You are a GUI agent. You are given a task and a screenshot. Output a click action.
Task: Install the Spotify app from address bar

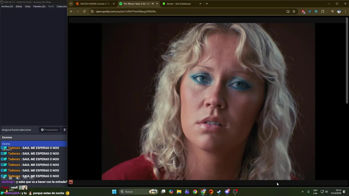288,11
